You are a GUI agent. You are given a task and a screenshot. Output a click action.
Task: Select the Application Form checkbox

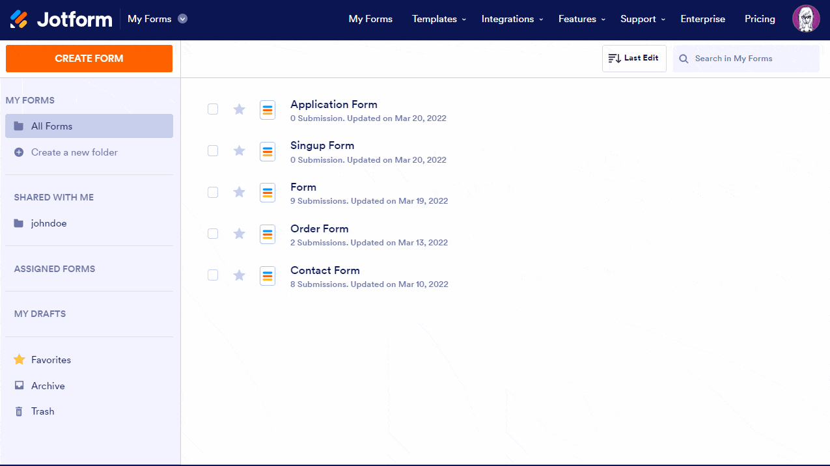click(213, 109)
